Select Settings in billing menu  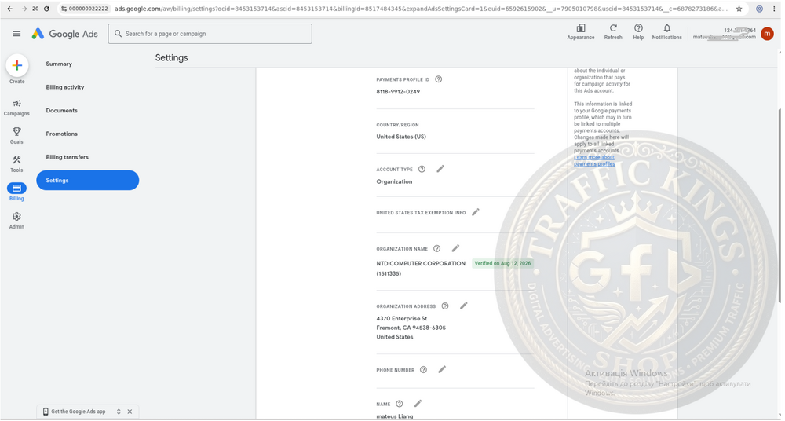88,181
